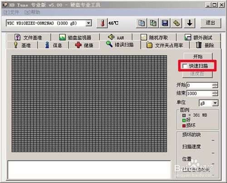Open the WDC drive selection dropdown

tap(89, 23)
